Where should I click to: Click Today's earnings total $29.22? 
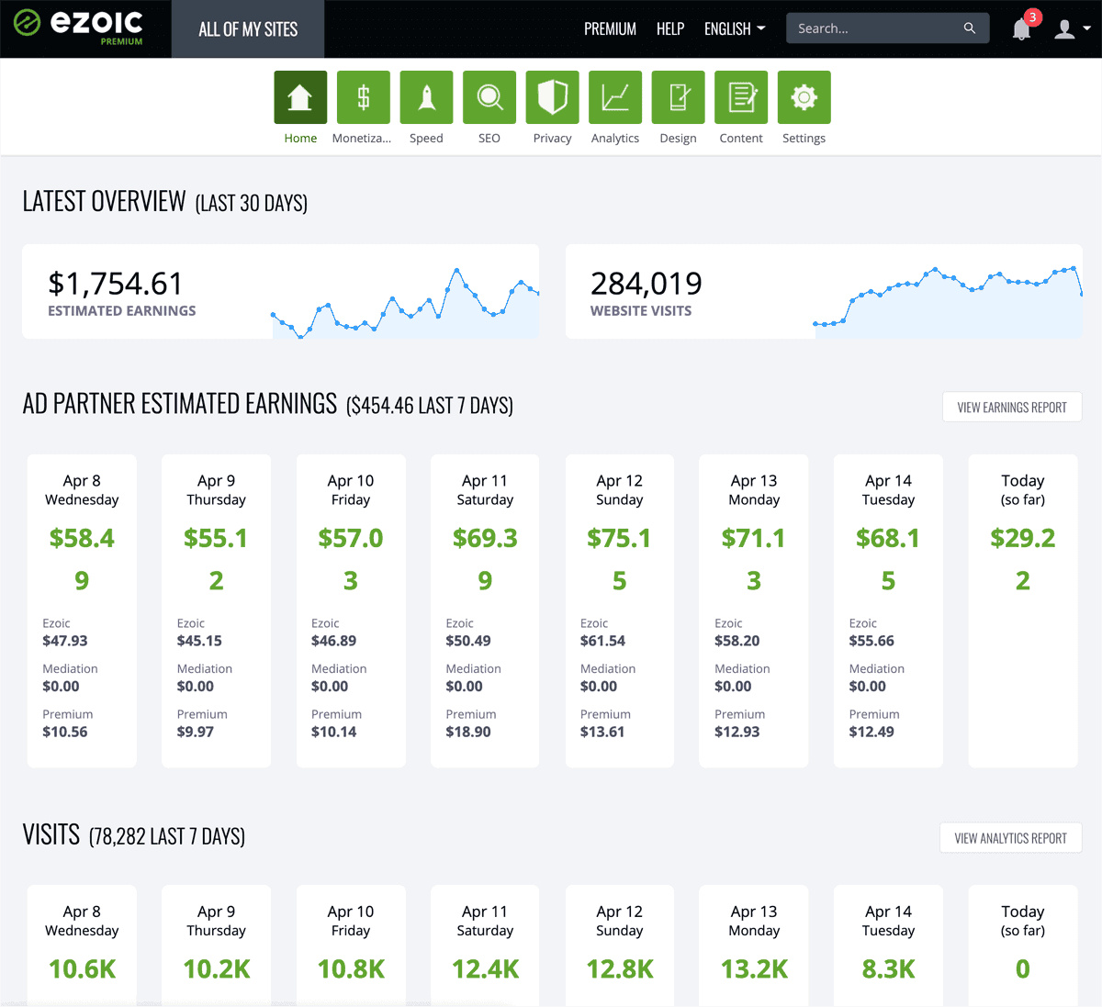pyautogui.click(x=1023, y=559)
